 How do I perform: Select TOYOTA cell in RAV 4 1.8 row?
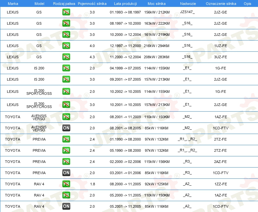[13, 184]
